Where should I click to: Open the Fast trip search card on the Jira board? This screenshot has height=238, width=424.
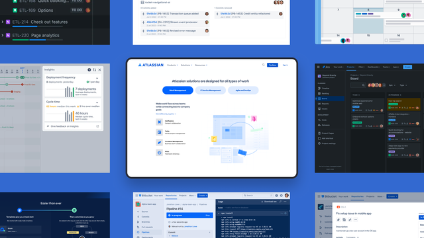tap(403, 104)
